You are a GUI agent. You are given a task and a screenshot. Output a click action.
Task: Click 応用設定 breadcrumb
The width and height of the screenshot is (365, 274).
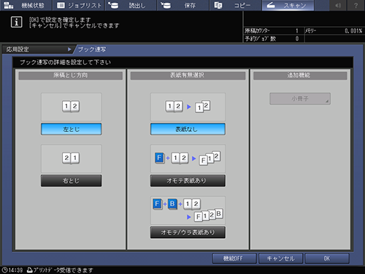click(18, 49)
